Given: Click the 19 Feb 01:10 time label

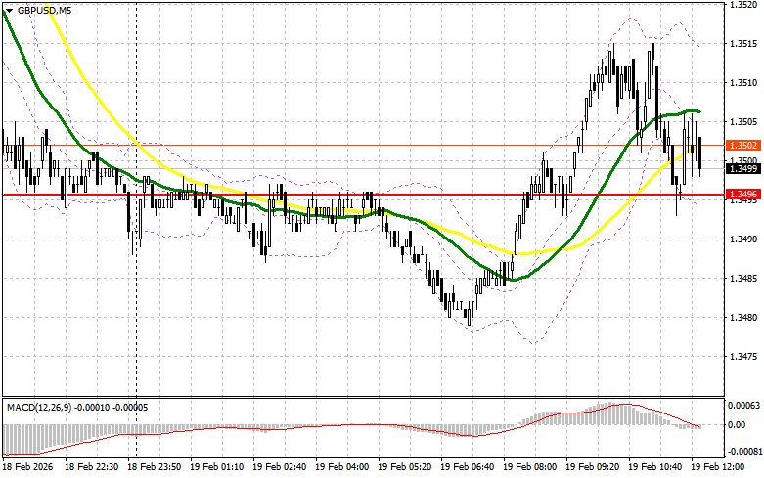Looking at the screenshot, I should [x=216, y=467].
